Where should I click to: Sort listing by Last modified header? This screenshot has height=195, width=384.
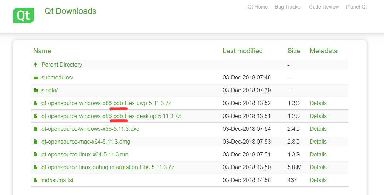[x=242, y=51]
